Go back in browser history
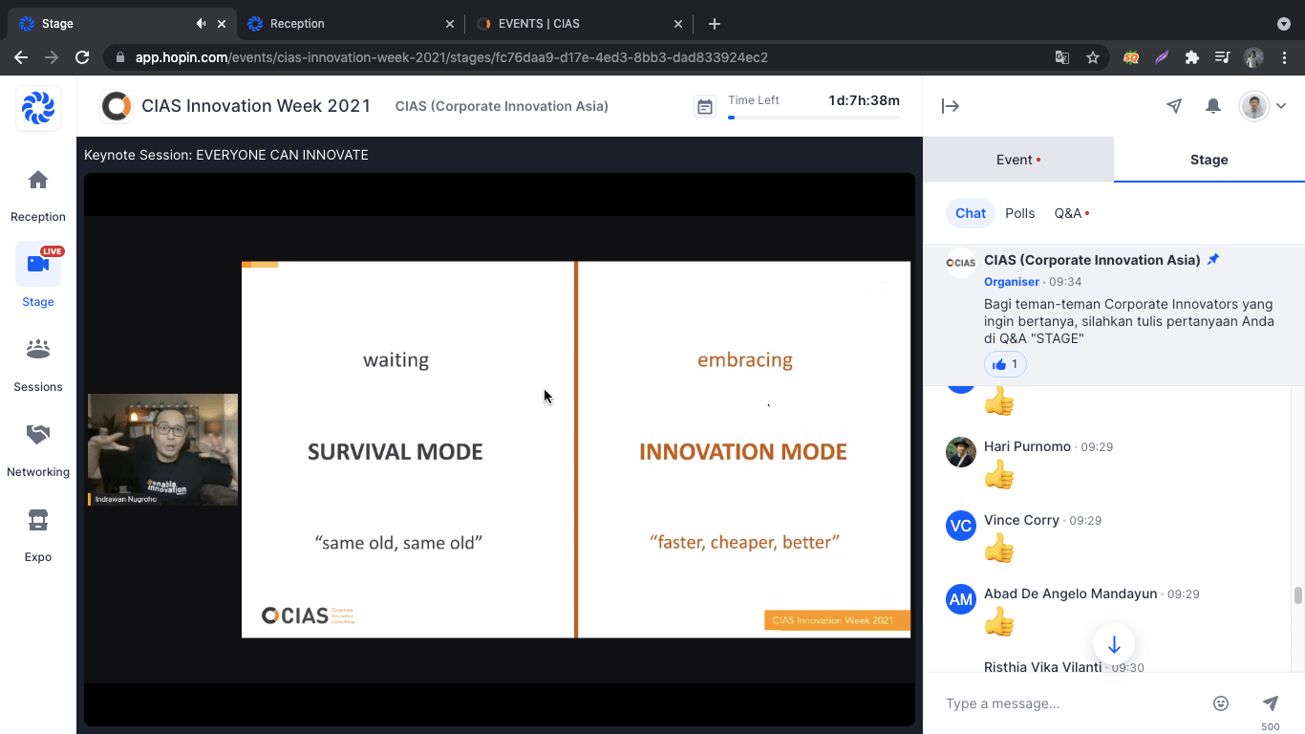1305x734 pixels. pyautogui.click(x=21, y=57)
